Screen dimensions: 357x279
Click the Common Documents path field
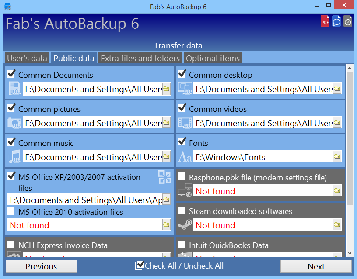click(x=92, y=89)
